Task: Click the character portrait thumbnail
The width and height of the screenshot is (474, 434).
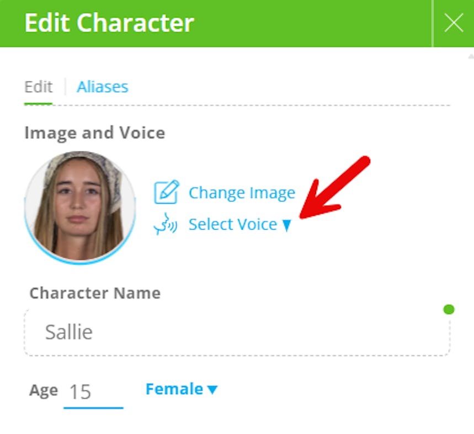Action: pos(80,207)
